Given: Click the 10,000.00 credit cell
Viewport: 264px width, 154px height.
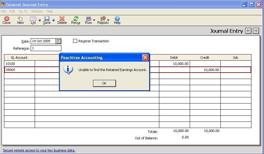Looking at the screenshot, I should (x=205, y=70).
